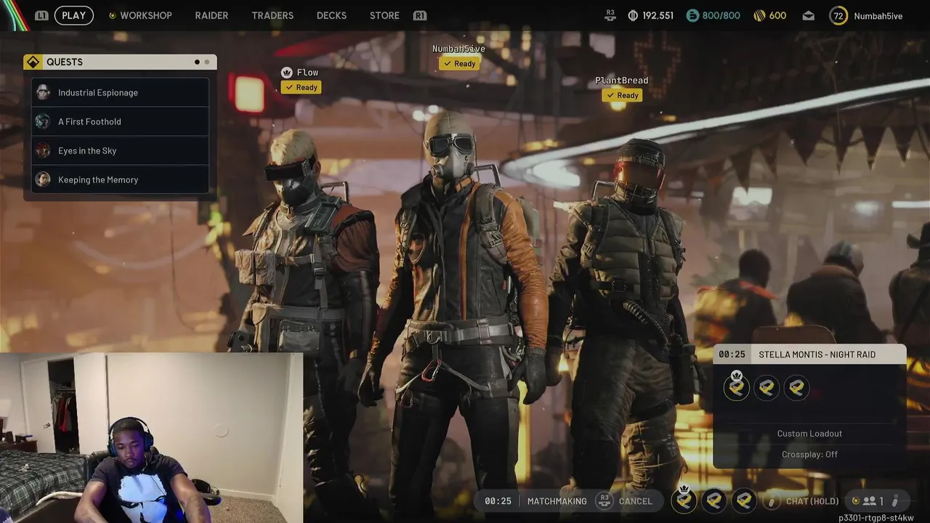Image resolution: width=930 pixels, height=523 pixels.
Task: Switch to the WORKSHOP tab
Action: (145, 15)
